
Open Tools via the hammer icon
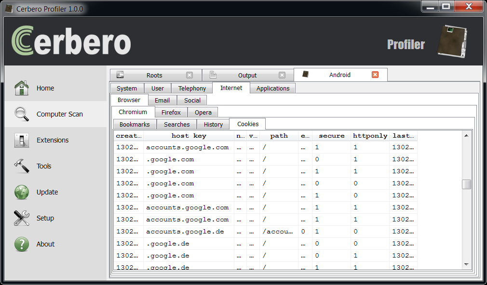click(21, 166)
